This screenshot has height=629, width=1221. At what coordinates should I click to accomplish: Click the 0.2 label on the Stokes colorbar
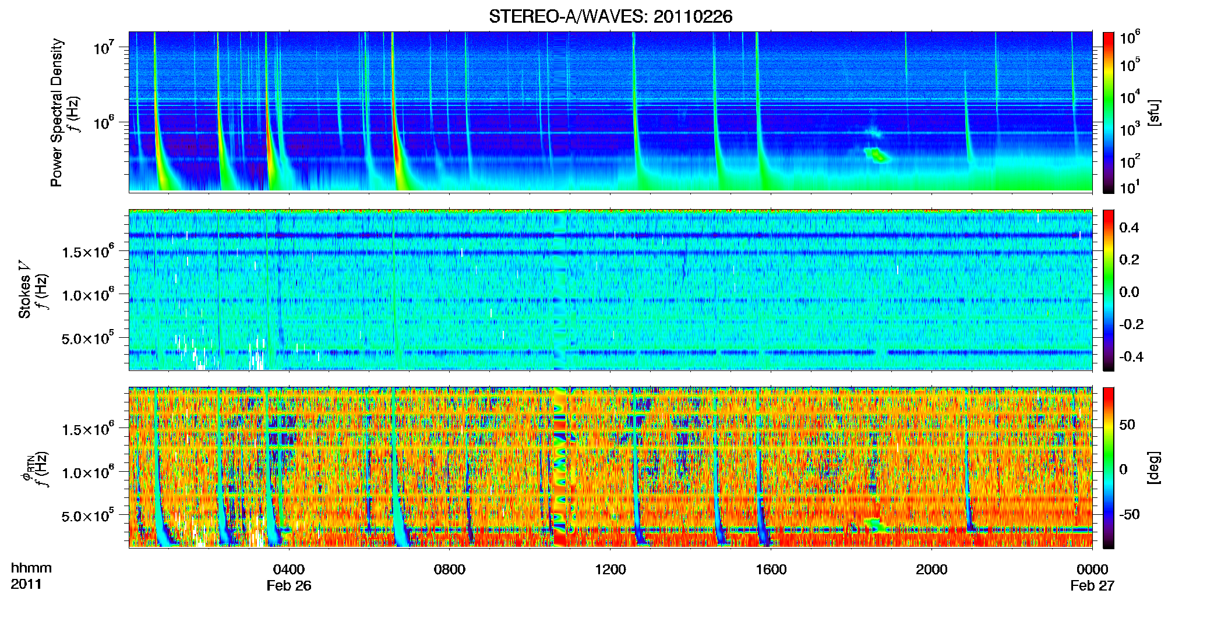1129,260
